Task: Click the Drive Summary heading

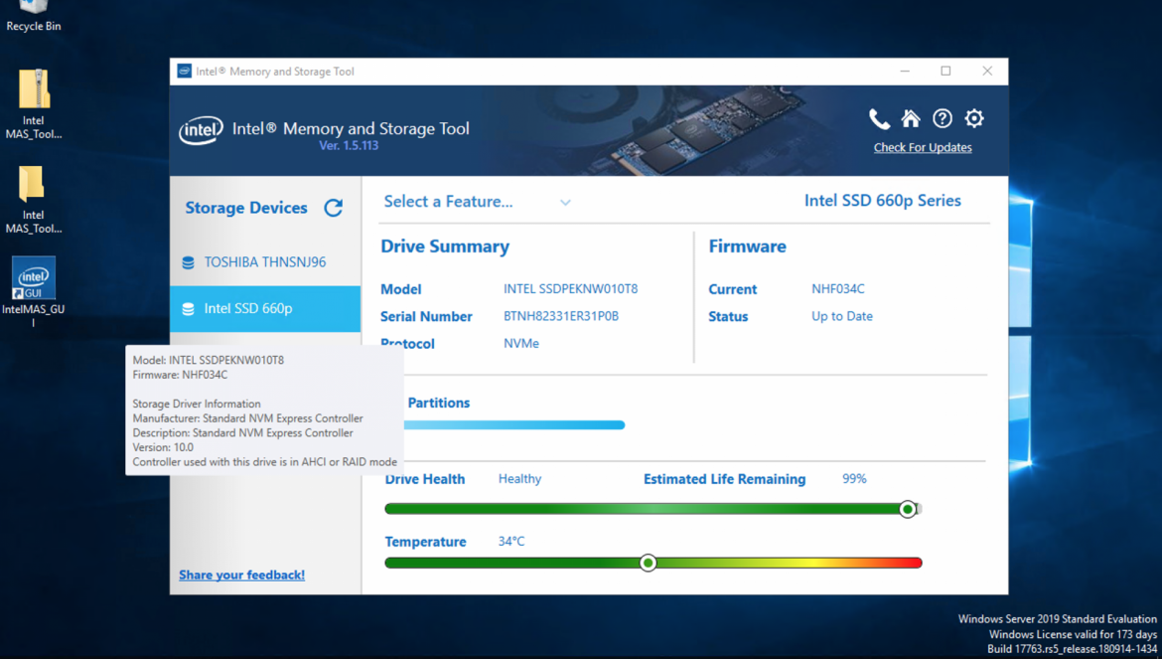Action: (x=445, y=247)
